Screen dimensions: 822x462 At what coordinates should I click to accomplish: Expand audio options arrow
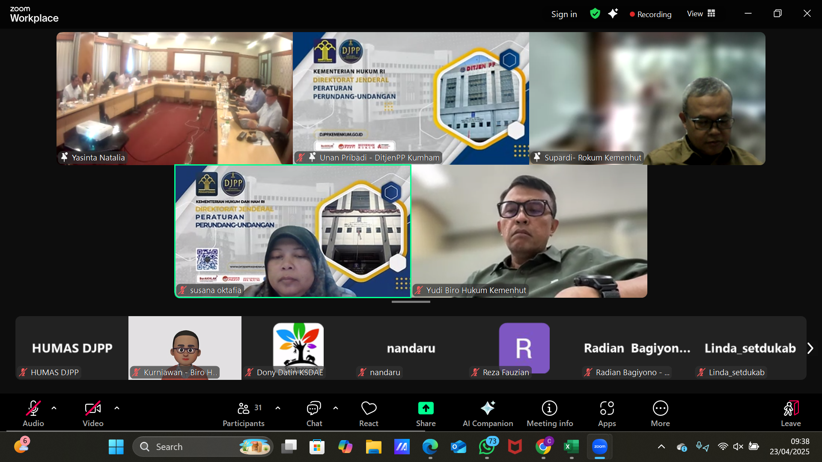pyautogui.click(x=54, y=408)
